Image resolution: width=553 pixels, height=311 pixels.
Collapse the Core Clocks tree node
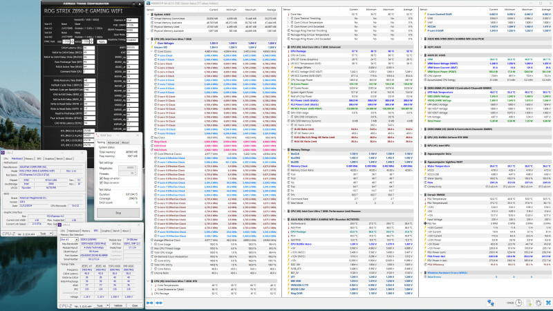(152, 51)
